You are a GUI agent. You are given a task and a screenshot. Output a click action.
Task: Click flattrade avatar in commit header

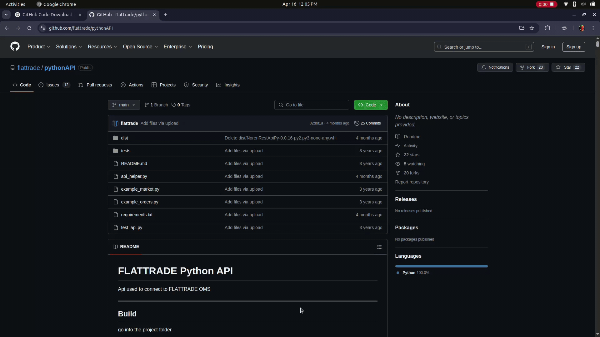click(x=115, y=123)
